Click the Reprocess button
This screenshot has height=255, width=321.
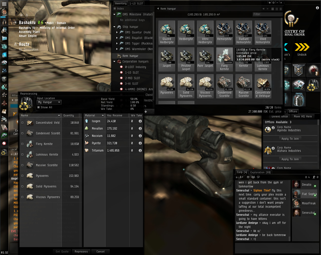coord(81,251)
